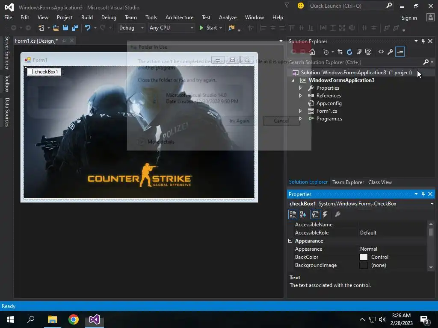This screenshot has height=328, width=438.
Task: Switch to the Class View tab
Action: tap(380, 182)
